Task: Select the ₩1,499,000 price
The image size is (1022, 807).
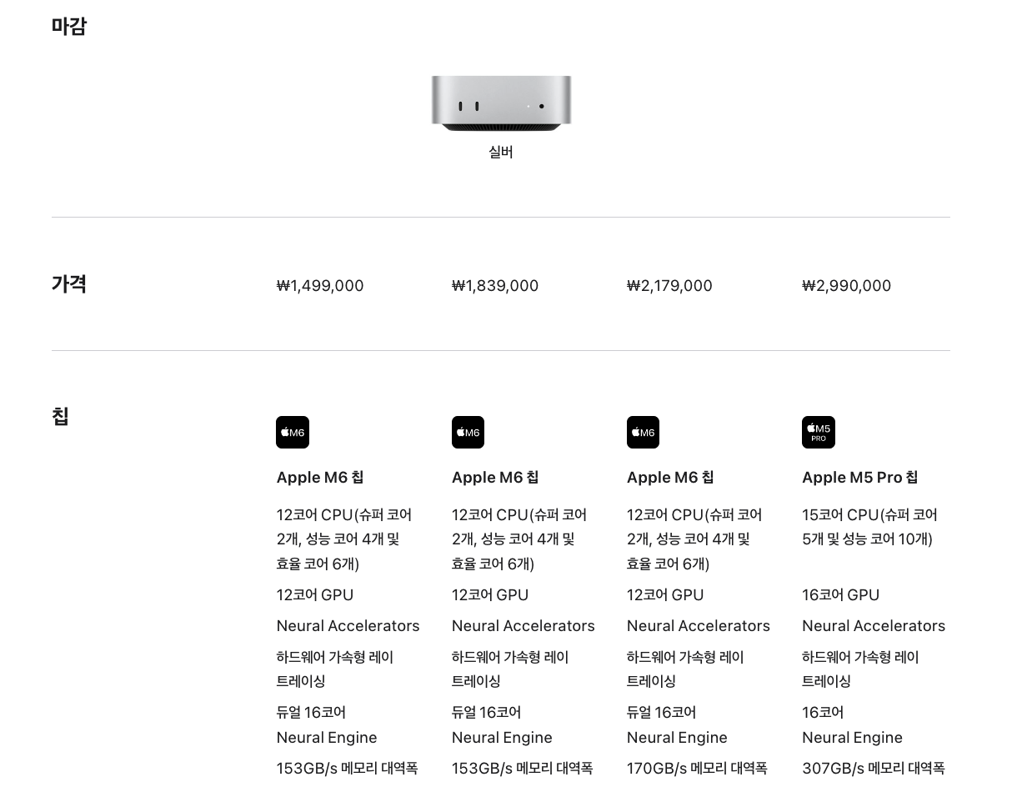Action: 320,286
